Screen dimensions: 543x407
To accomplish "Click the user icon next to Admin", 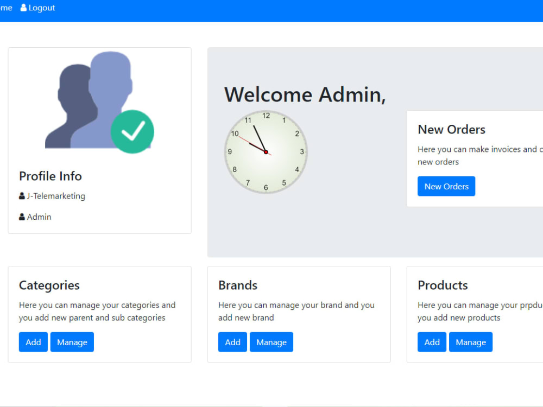I will 22,217.
